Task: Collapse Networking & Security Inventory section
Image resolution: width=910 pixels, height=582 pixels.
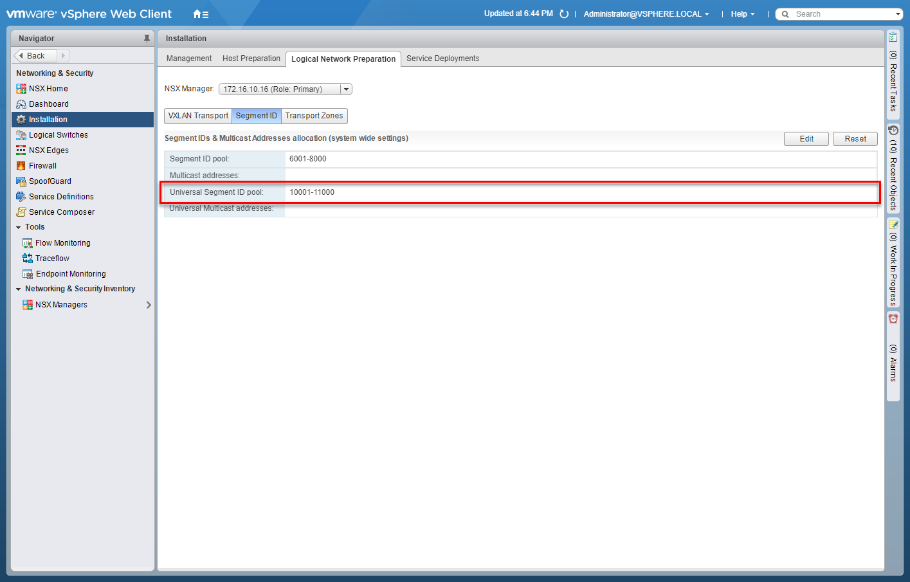Action: [19, 289]
